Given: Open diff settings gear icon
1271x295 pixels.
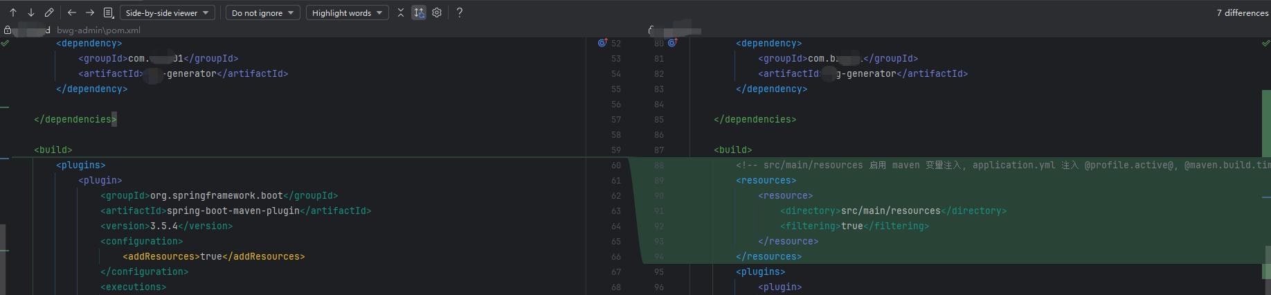Looking at the screenshot, I should (437, 12).
